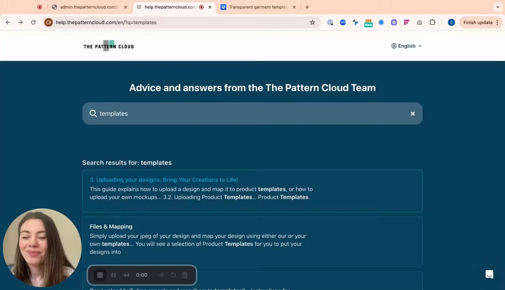
Task: Click the magnifying glass search icon
Action: [93, 114]
